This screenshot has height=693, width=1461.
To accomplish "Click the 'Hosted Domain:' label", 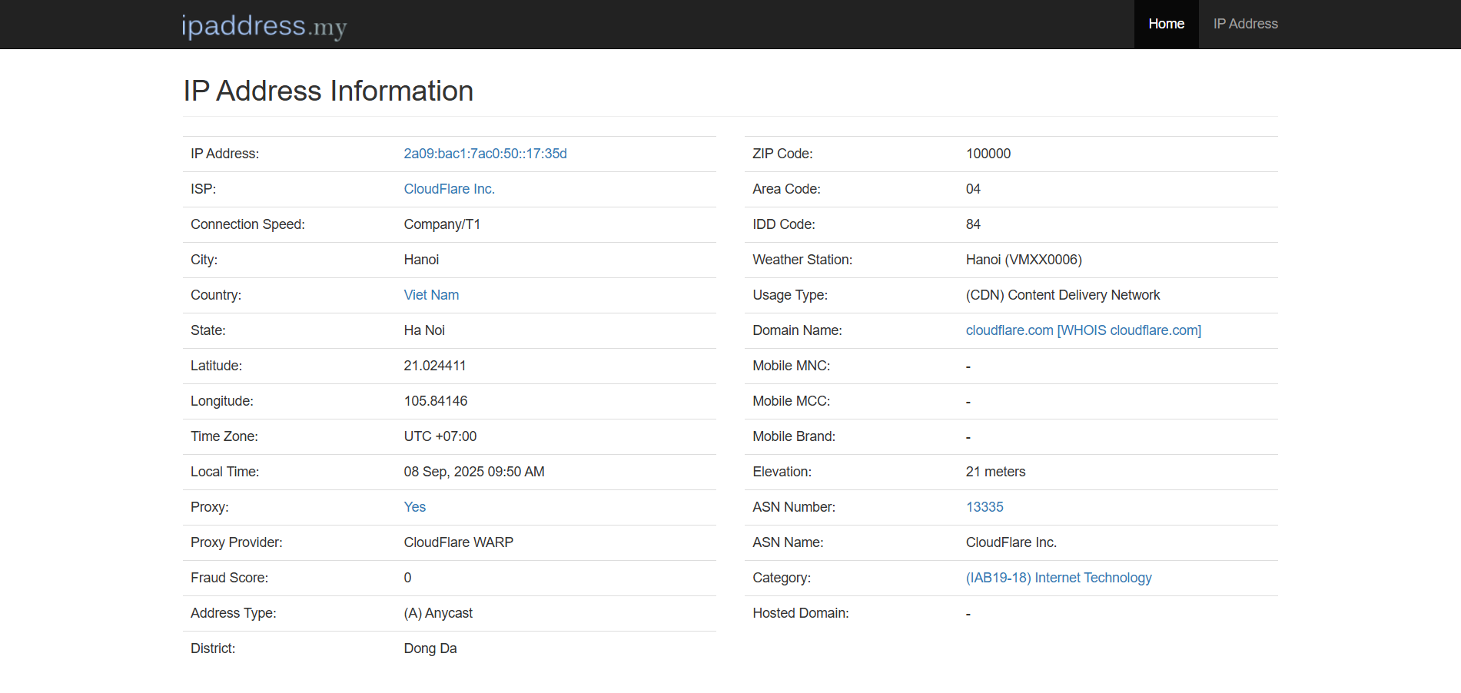I will tap(801, 613).
